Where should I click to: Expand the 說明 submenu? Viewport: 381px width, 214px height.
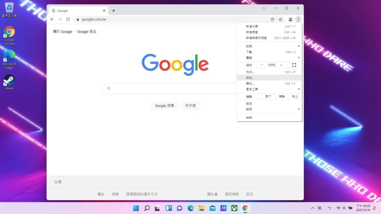pos(269,110)
